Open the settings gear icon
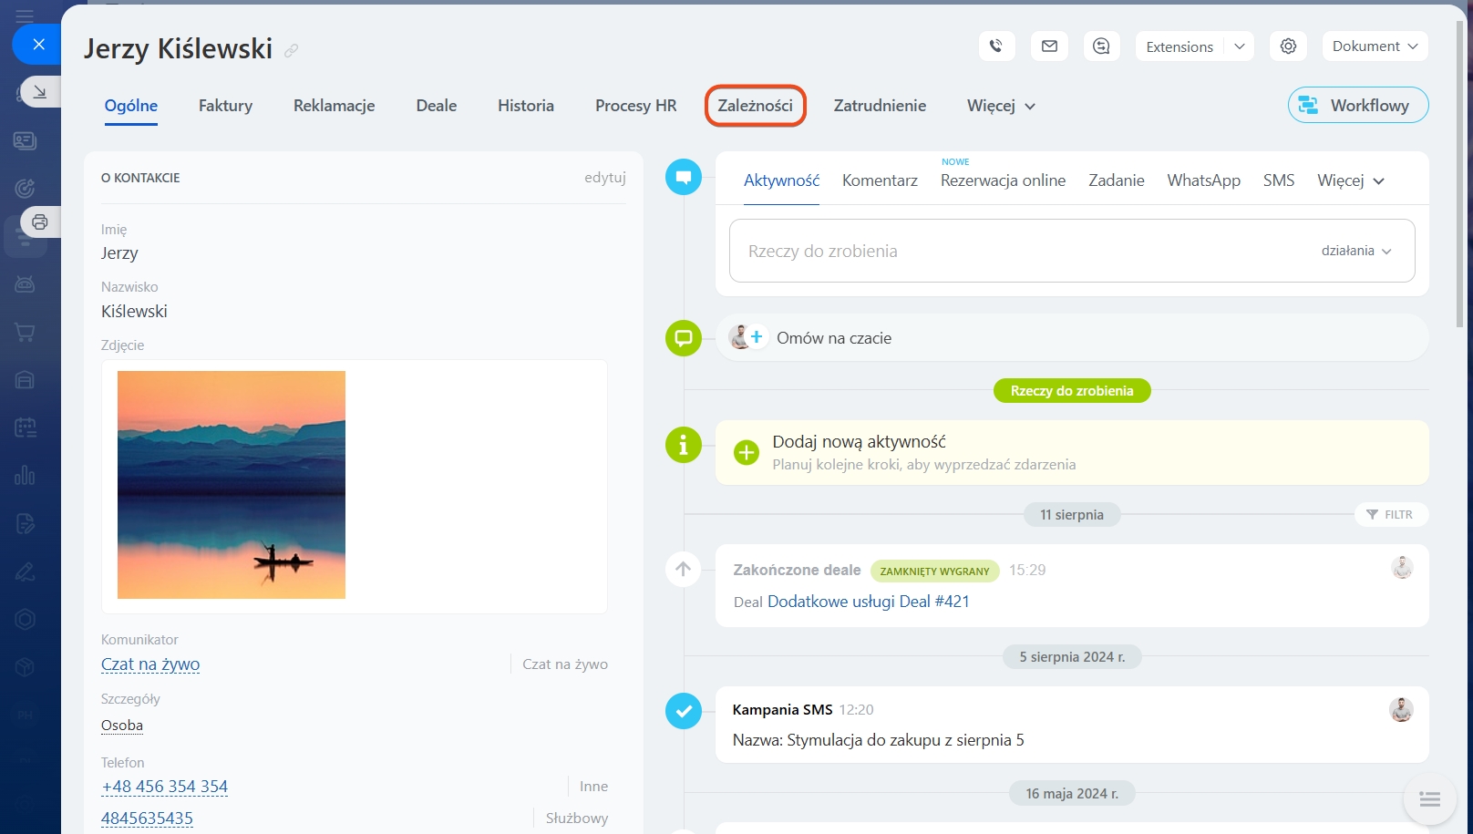The height and width of the screenshot is (834, 1473). (1288, 46)
